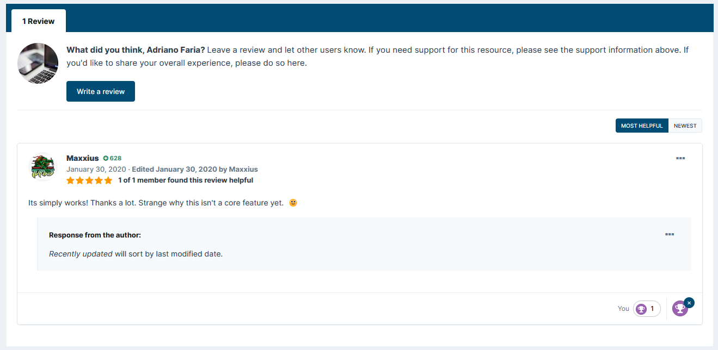Open the bold Maxxius username profile link
Screen dimensions: 718x350
pos(83,158)
